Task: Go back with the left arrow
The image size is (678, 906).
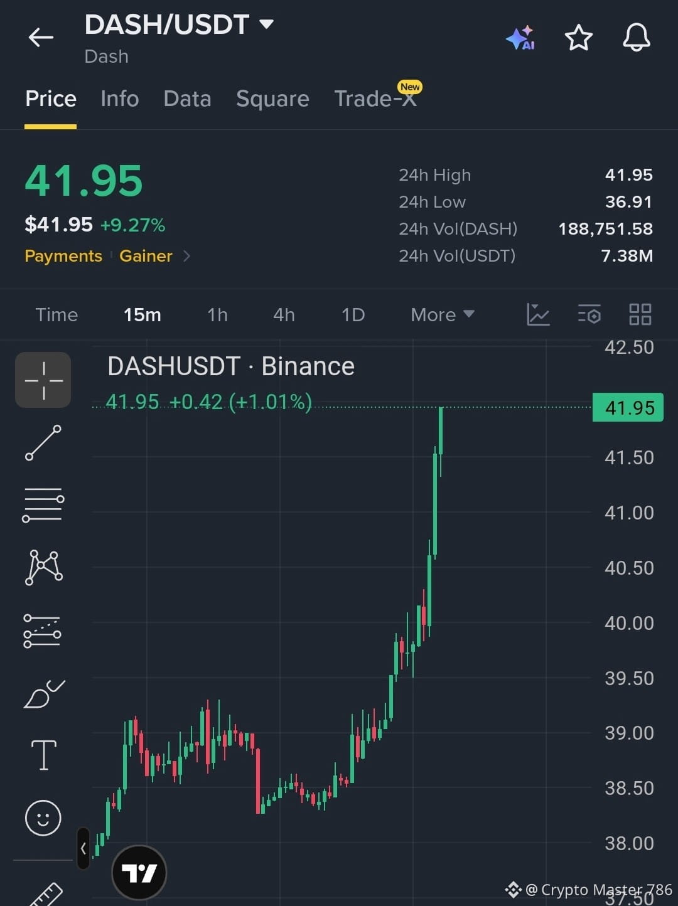Action: [41, 38]
